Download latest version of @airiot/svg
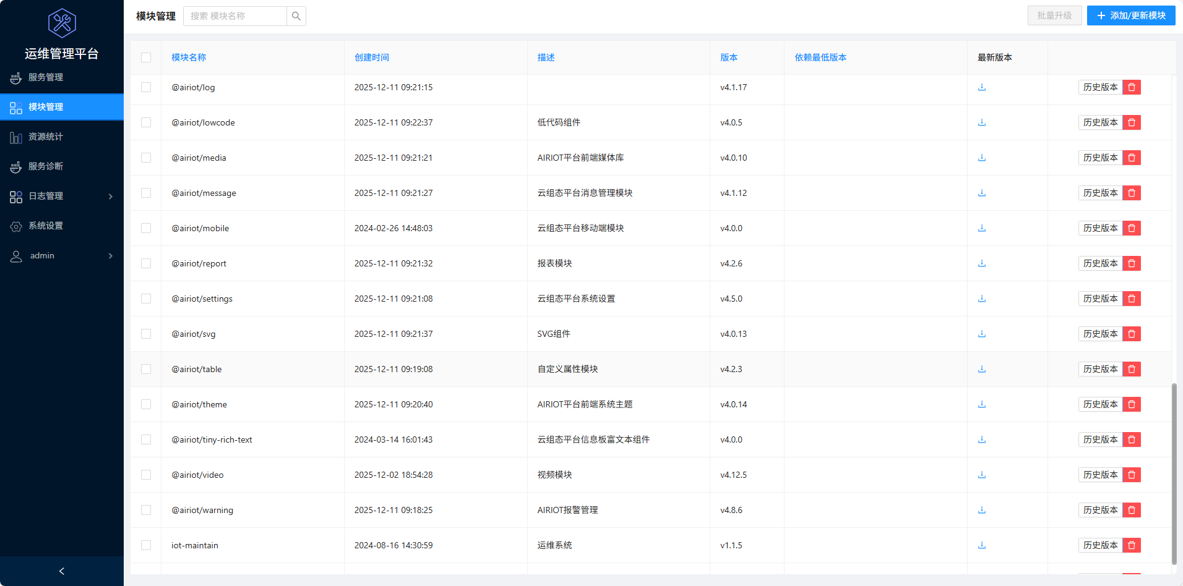The height and width of the screenshot is (586, 1183). (981, 334)
